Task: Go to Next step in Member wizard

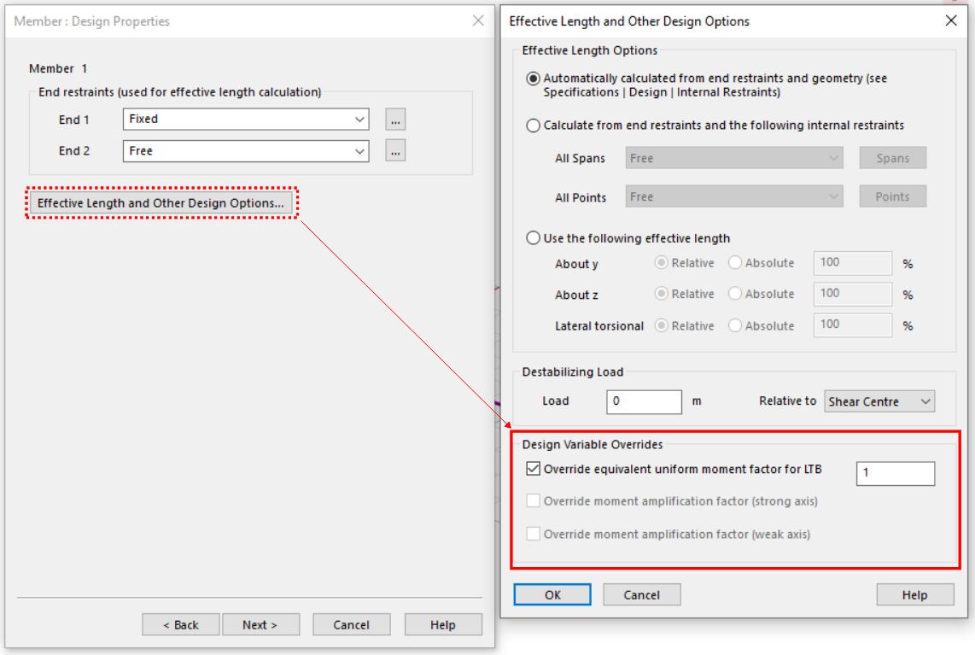Action: click(260, 624)
